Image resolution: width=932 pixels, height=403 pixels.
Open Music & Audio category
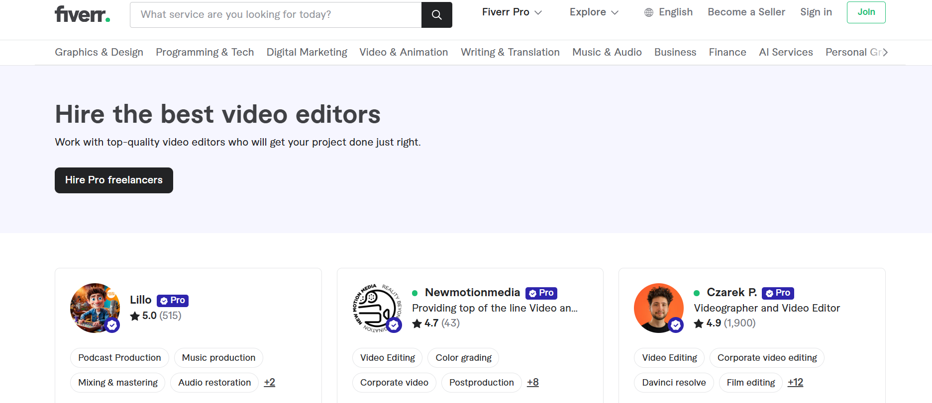607,52
